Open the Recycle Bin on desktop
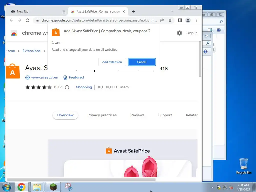 (243, 166)
